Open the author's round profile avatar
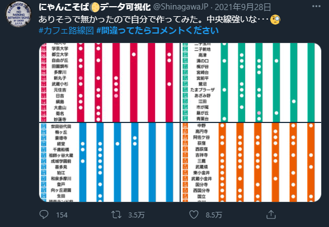This screenshot has width=329, height=227. click(18, 14)
